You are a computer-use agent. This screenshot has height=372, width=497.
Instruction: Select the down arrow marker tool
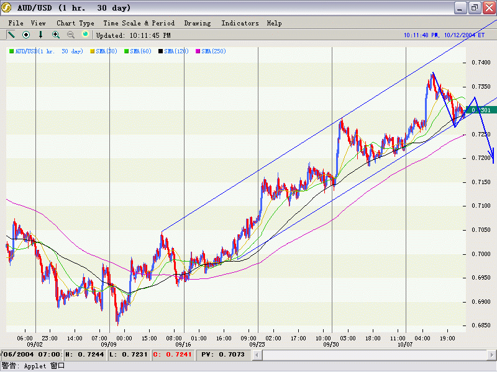click(x=41, y=35)
